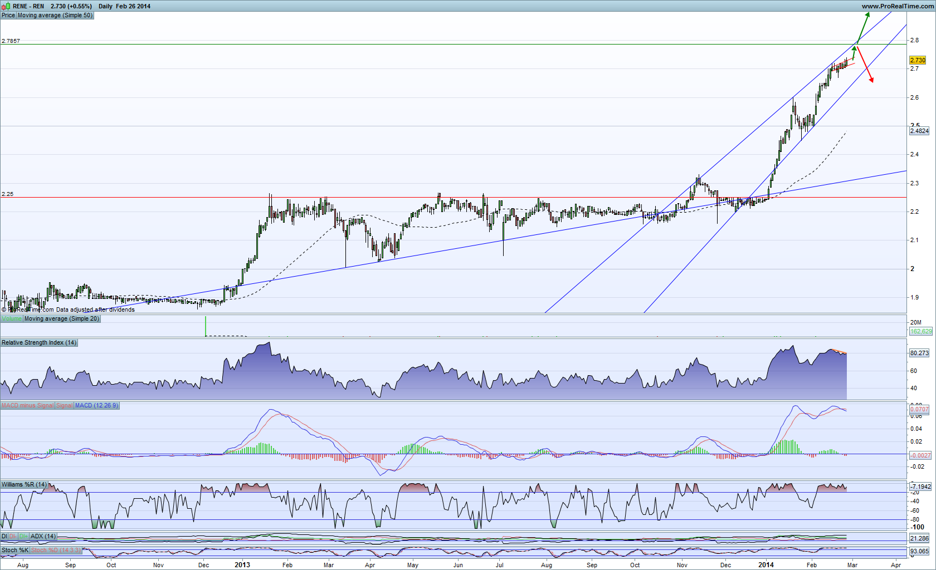Click the black DI label
Screen dimensions: 936x570
click(4, 536)
